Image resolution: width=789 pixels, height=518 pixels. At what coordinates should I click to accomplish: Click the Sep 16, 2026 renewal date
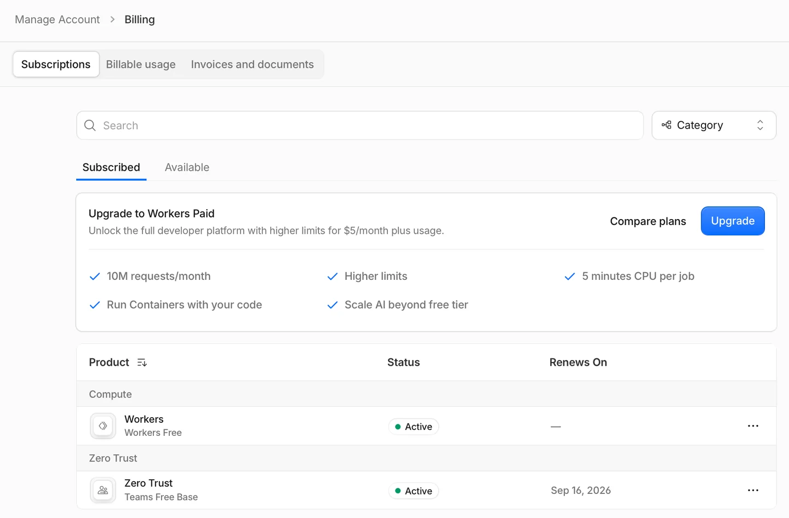581,490
